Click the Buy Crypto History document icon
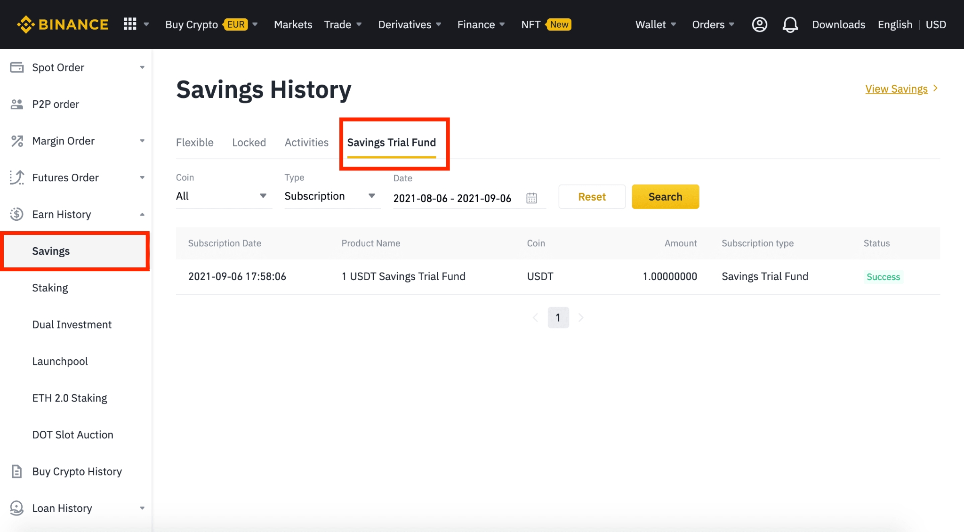This screenshot has width=964, height=532. point(17,471)
